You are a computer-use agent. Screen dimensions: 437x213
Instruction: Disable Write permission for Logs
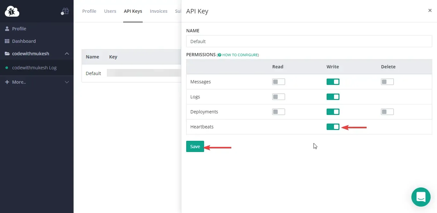pos(333,96)
